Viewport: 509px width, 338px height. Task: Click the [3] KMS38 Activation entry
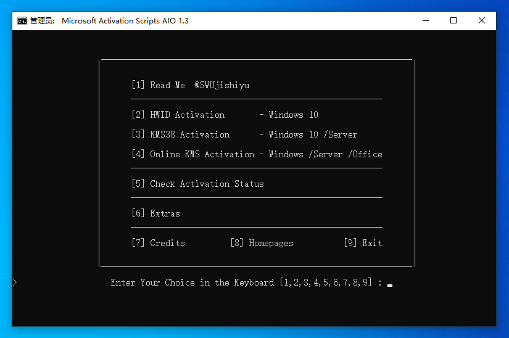click(x=181, y=134)
